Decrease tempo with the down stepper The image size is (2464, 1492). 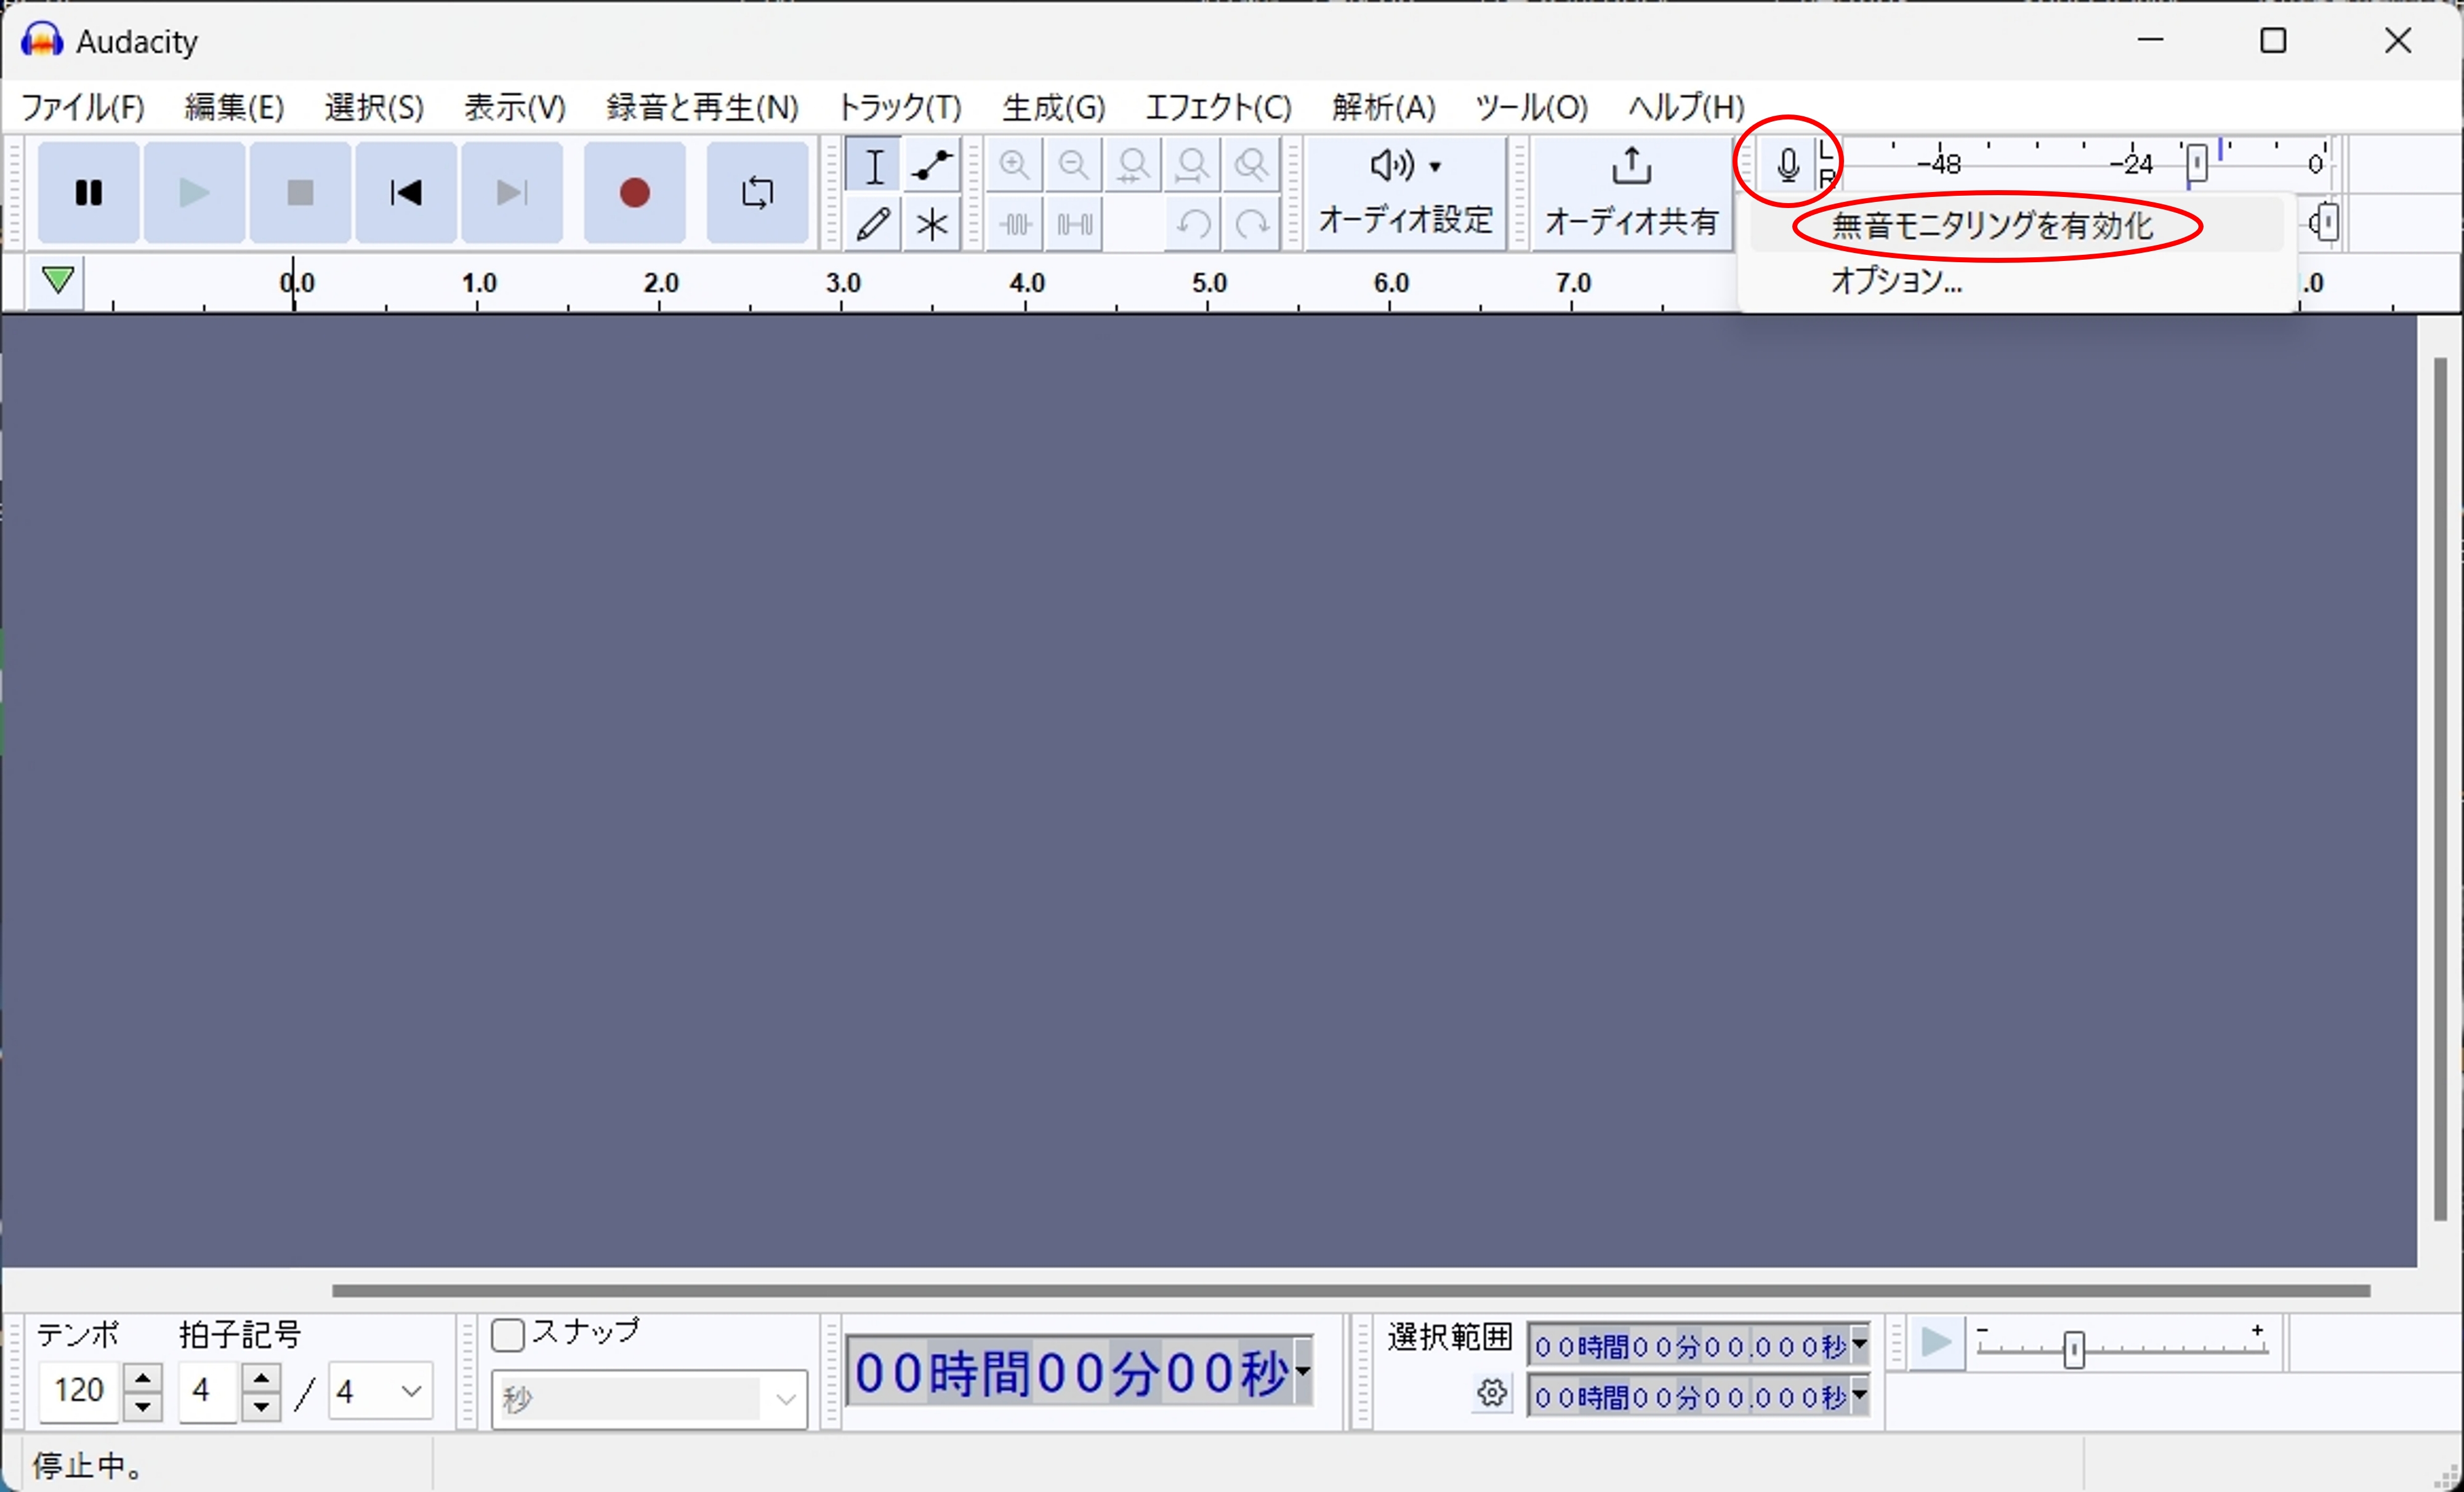click(x=142, y=1406)
